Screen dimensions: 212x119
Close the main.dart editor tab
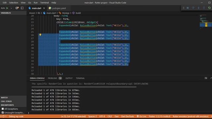(x=44, y=8)
